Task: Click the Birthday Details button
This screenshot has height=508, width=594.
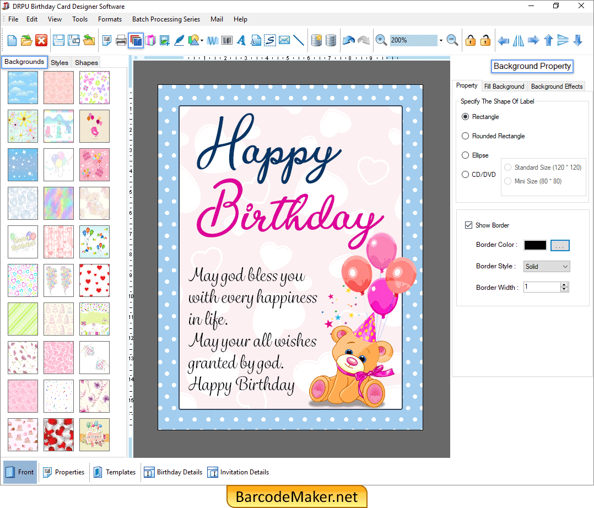Action: [x=173, y=472]
